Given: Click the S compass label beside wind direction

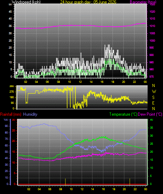Looking at the screenshot, I should 153,98.
